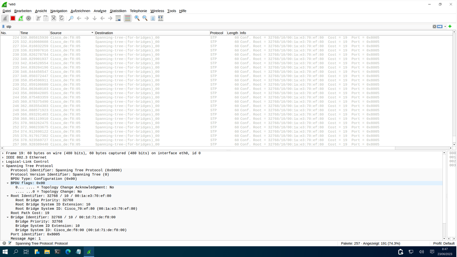The width and height of the screenshot is (457, 257).
Task: Open the Find Packet magnifier tool
Action: pyautogui.click(x=70, y=18)
